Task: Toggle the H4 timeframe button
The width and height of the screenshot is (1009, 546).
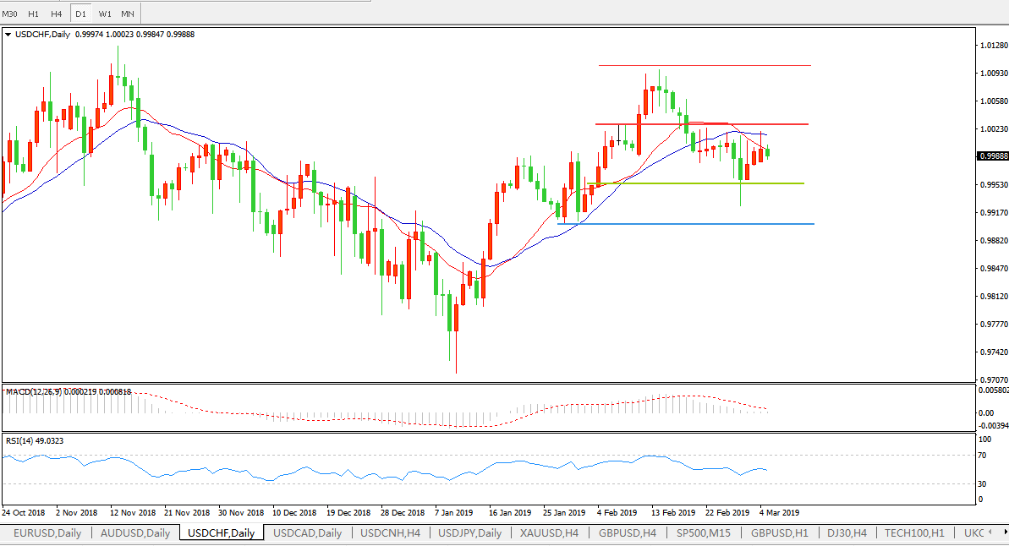Action: tap(56, 14)
